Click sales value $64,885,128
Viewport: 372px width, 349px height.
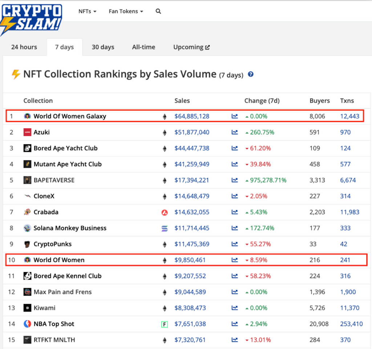(192, 116)
